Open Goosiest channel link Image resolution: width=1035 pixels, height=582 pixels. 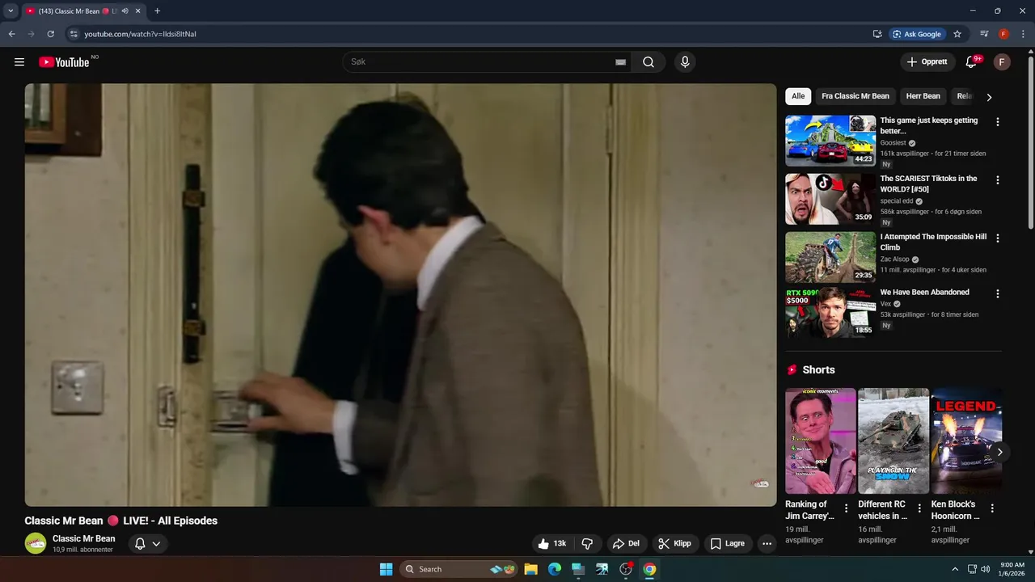(893, 143)
